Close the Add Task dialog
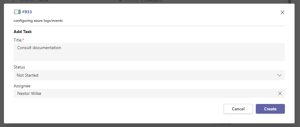Image resolution: width=300 pixels, height=127 pixels. [x=282, y=12]
